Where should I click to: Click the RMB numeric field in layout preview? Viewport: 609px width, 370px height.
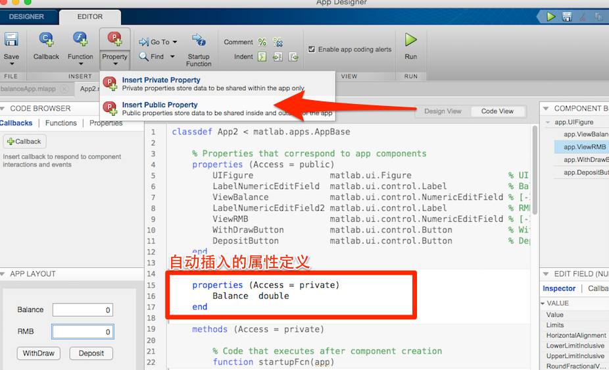[x=83, y=332]
